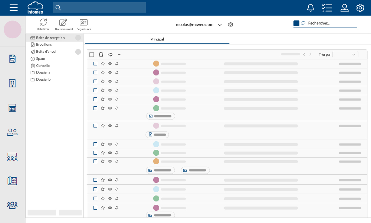Check the checkbox of the first email
This screenshot has width=371, height=223.
[95, 64]
